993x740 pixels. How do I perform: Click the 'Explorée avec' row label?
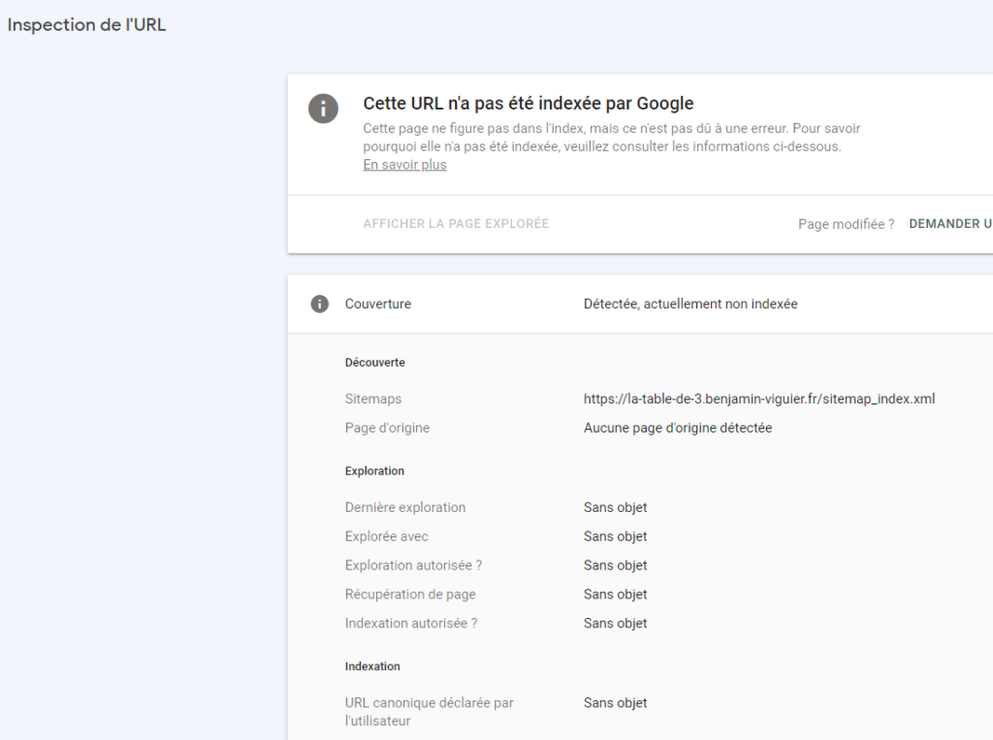click(x=386, y=536)
